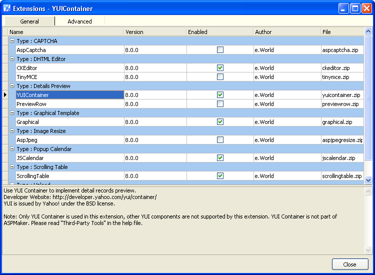This screenshot has width=375, height=275.
Task: Click the extension list scroll up arrow
Action: click(x=368, y=31)
